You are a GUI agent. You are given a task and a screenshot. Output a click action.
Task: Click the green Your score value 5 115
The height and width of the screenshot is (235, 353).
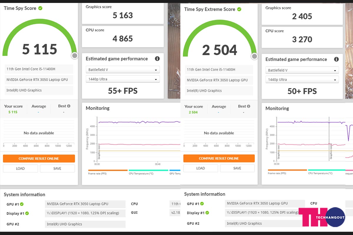coord(13,112)
